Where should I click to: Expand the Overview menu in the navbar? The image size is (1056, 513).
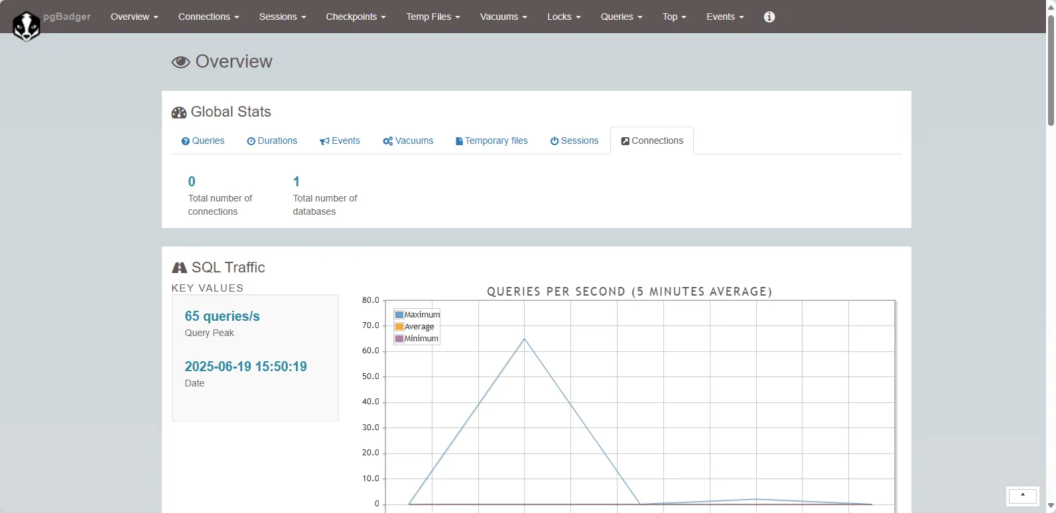pos(135,17)
